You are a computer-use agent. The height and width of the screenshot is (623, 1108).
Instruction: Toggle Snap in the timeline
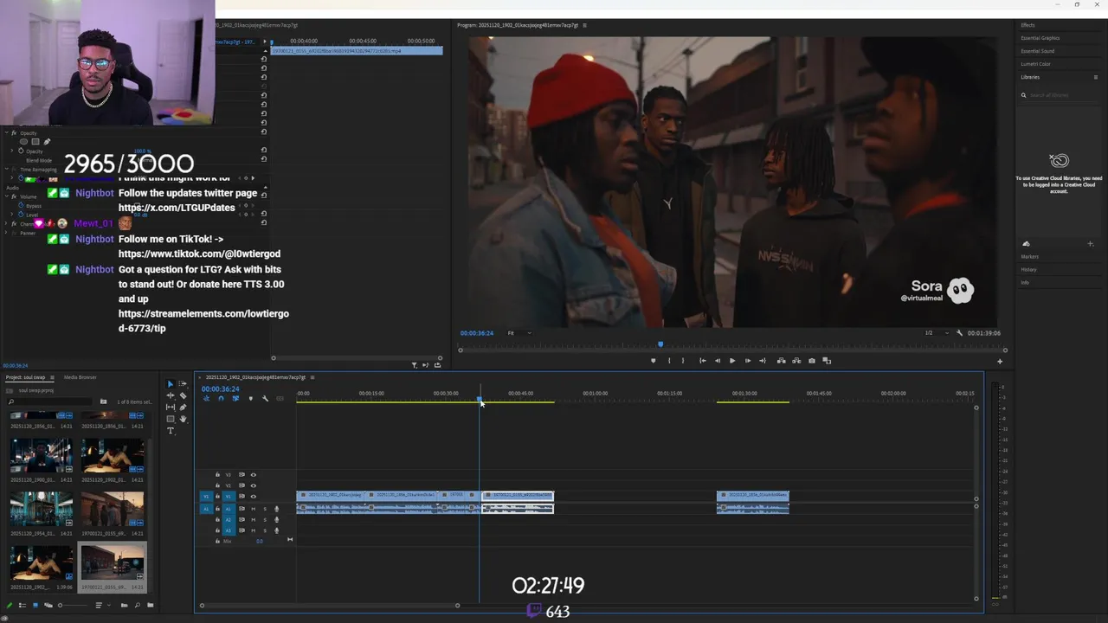(x=221, y=398)
